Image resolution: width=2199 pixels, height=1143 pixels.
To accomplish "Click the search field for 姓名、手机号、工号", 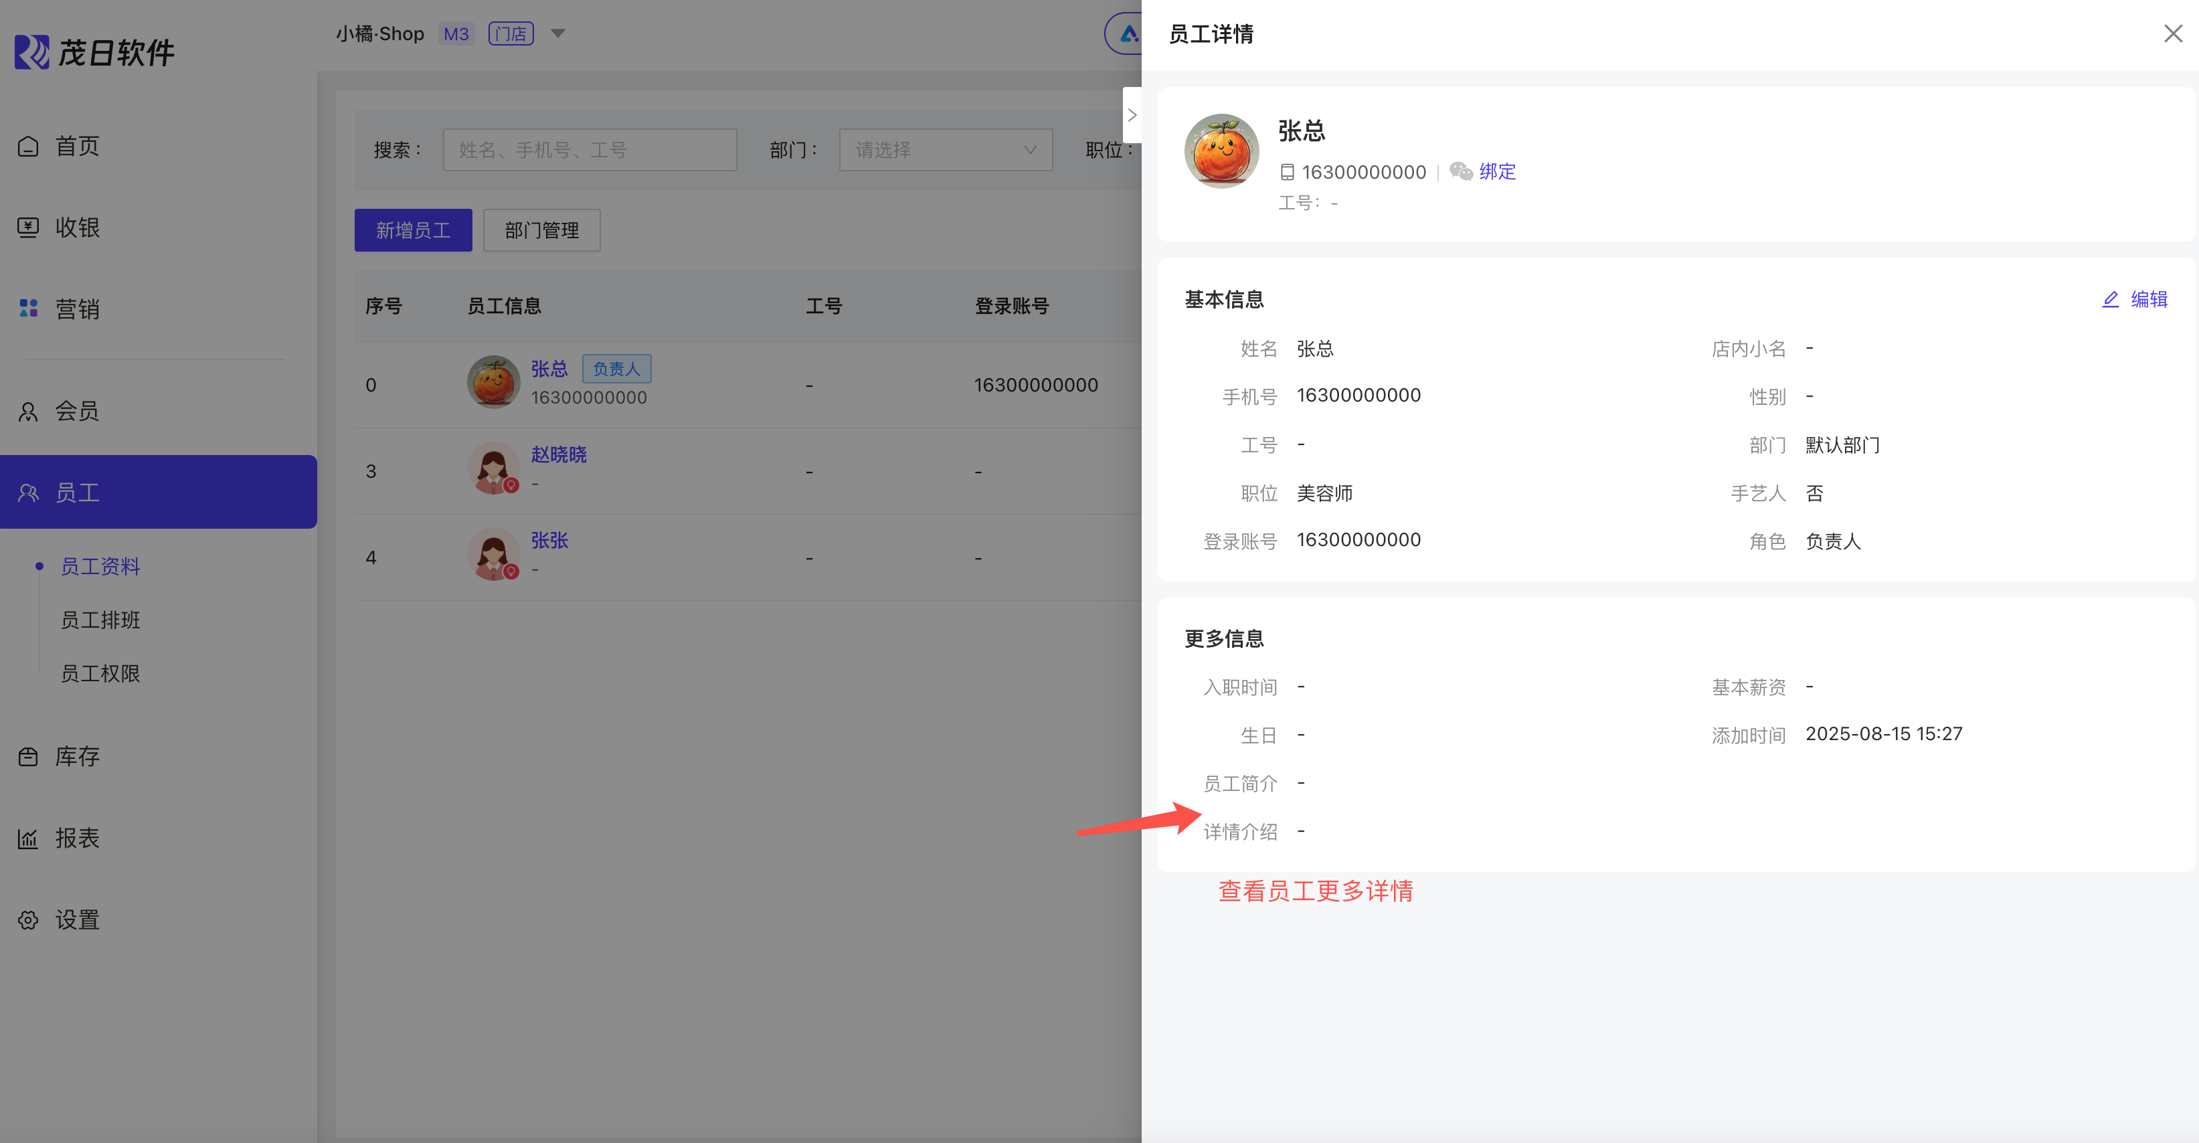I will (x=589, y=151).
